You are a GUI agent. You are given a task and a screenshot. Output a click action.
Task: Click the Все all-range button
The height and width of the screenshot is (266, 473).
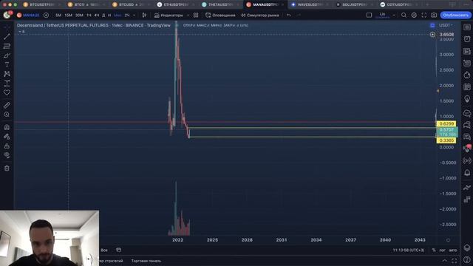point(104,250)
